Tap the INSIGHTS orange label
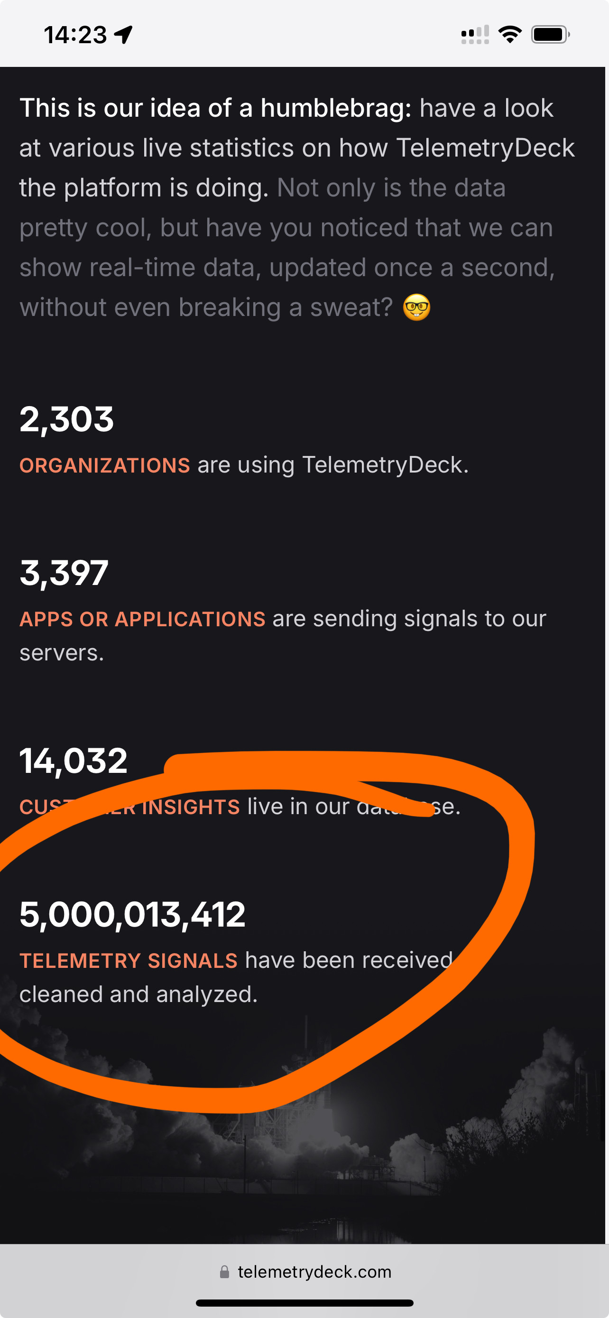 pyautogui.click(x=191, y=807)
